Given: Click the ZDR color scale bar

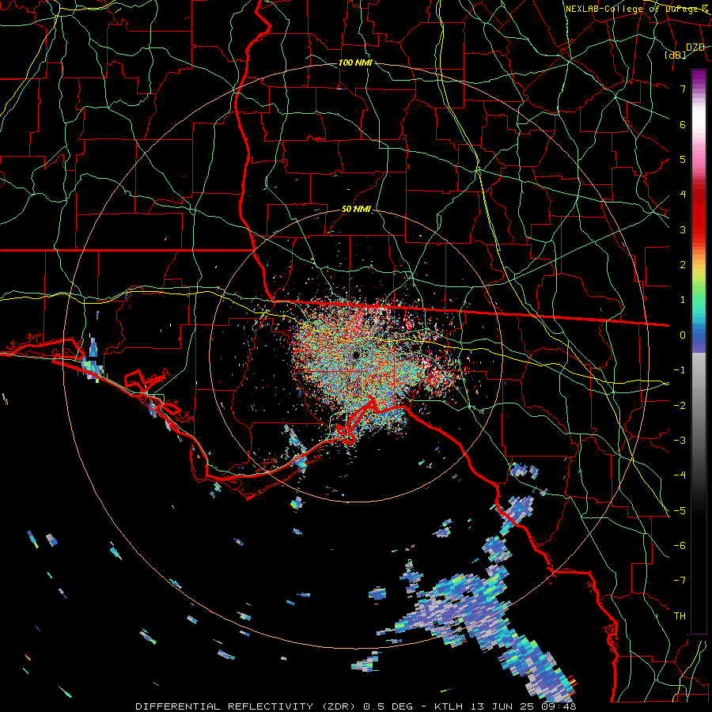Looking at the screenshot, I should 699,351.
